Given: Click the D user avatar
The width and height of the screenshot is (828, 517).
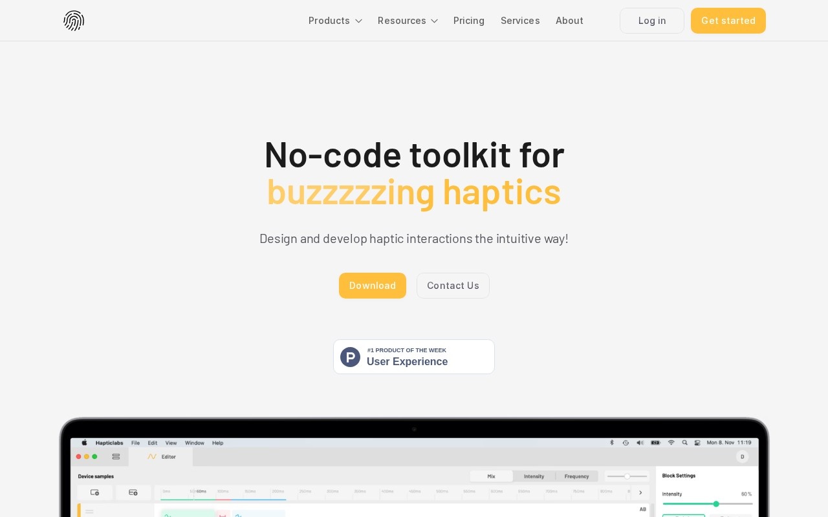Looking at the screenshot, I should click(743, 457).
